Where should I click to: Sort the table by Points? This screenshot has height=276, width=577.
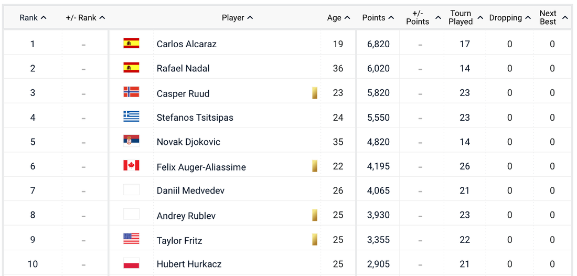coord(378,18)
